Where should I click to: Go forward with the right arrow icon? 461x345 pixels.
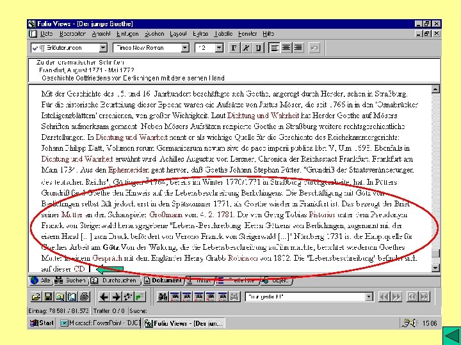point(116,297)
